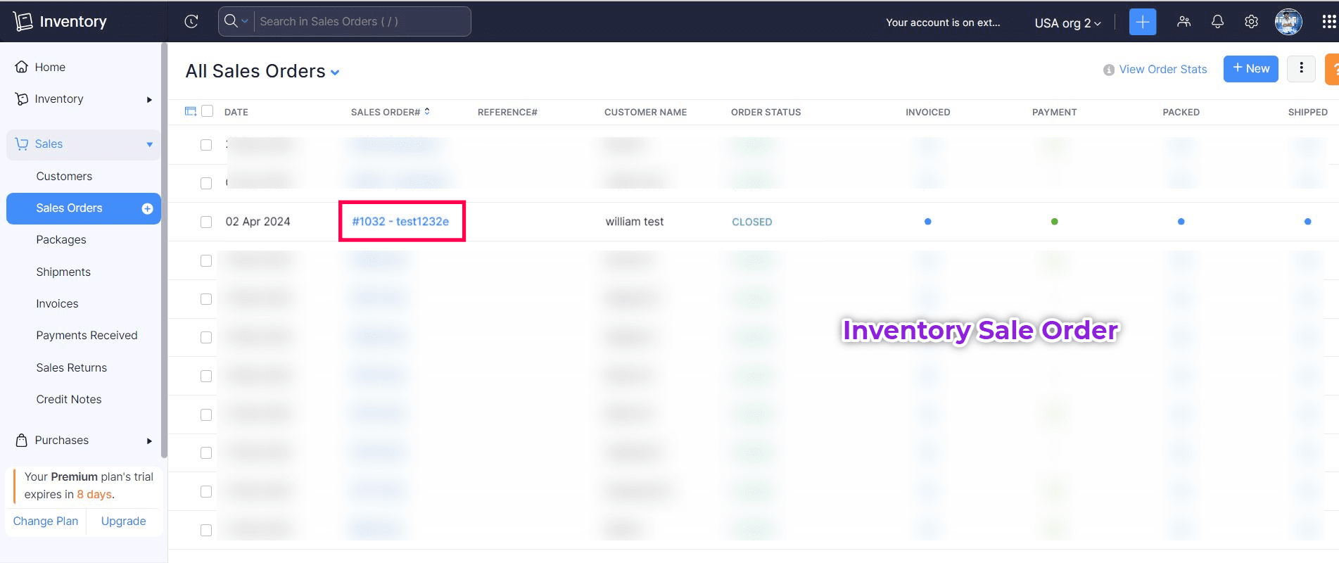Open Packages from the Sales menu
1339x563 pixels.
tap(61, 239)
